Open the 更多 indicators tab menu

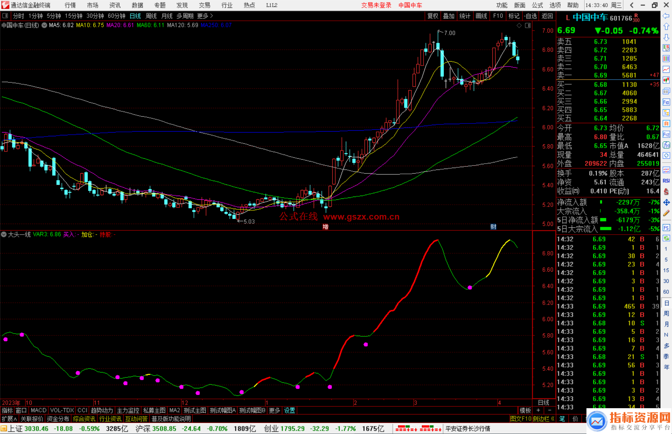point(274,410)
